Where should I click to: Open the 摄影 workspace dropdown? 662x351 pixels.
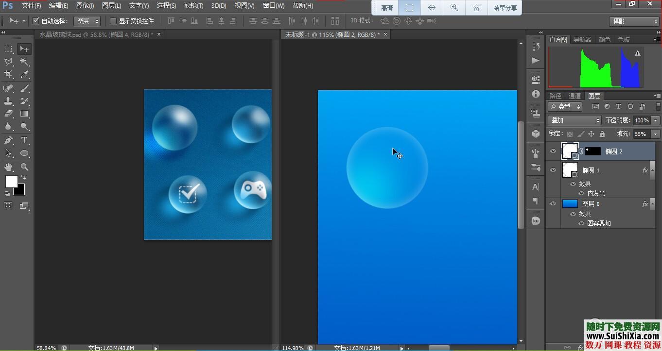coord(634,21)
